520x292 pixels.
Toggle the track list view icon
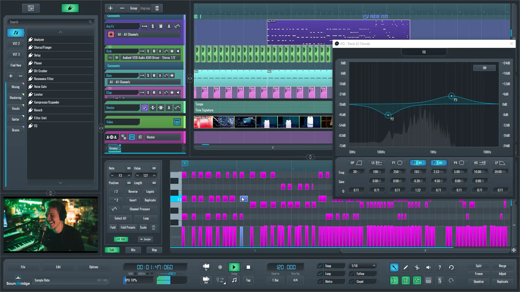point(394,280)
